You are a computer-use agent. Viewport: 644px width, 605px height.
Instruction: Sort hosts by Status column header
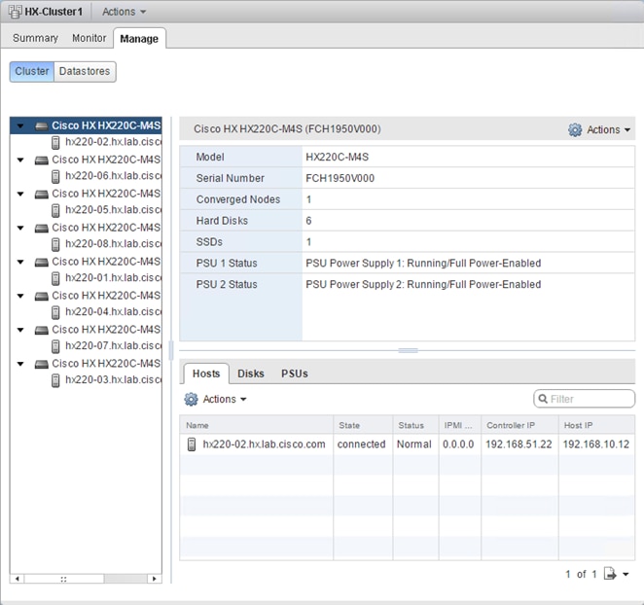click(x=415, y=425)
